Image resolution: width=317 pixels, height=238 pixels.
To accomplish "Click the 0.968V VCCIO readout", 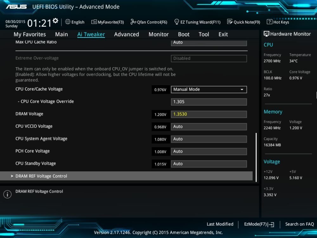I will (160, 127).
